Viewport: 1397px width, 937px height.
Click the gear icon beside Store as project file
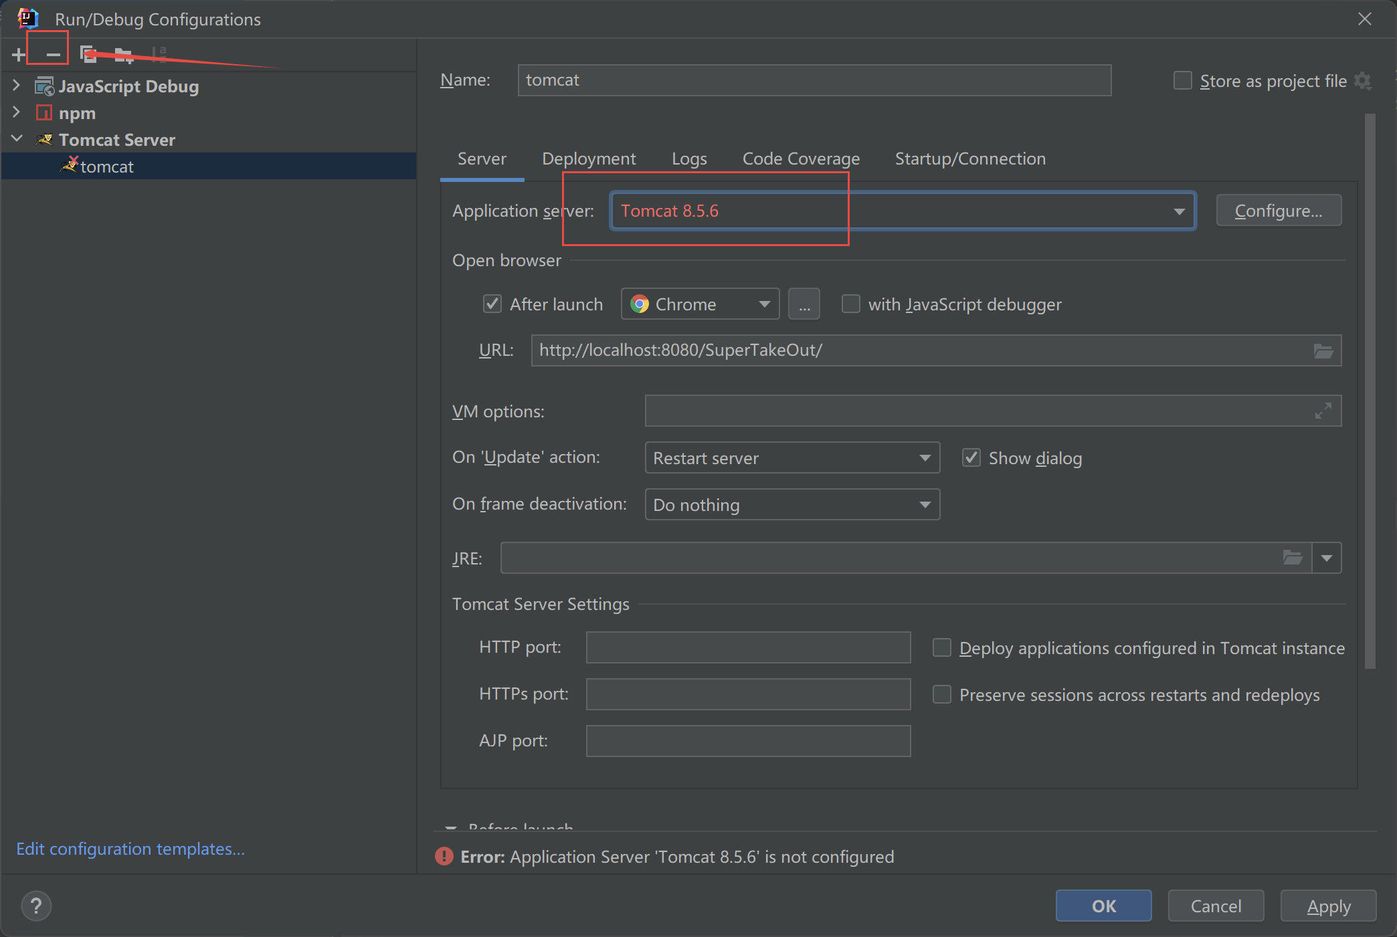click(x=1363, y=81)
